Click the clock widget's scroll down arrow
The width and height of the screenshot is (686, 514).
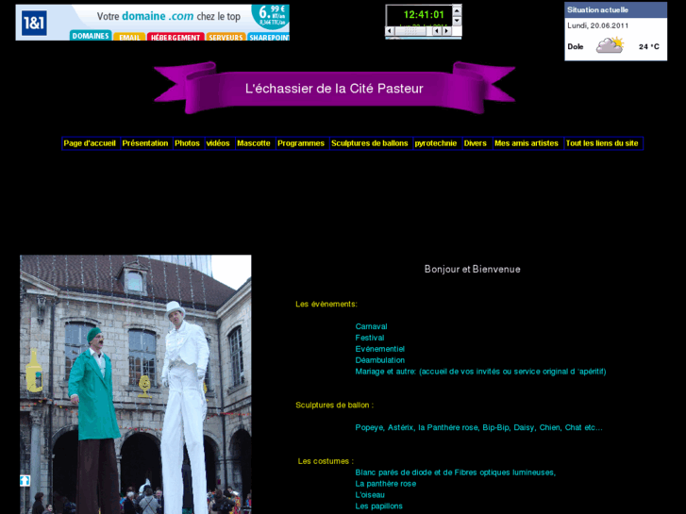click(457, 21)
